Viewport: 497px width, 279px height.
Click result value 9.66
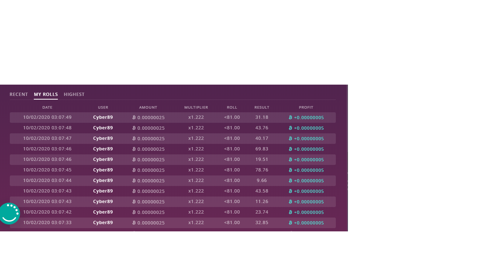coord(262,180)
